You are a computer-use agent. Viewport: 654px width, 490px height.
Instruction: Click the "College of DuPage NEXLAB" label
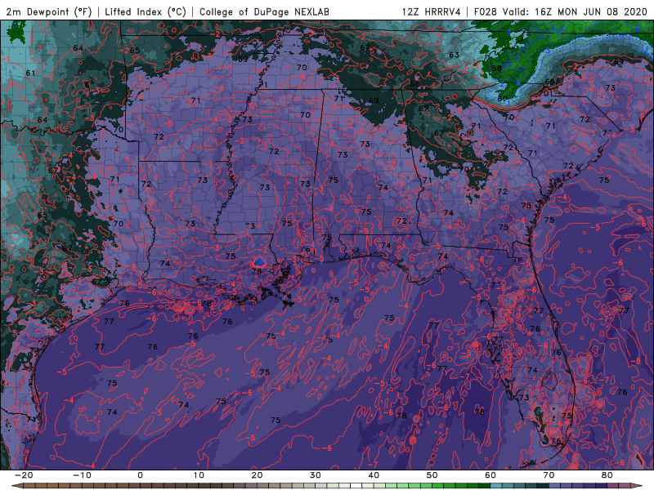(264, 11)
